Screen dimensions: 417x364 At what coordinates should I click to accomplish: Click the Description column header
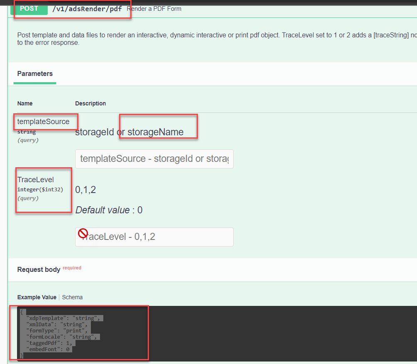point(90,103)
